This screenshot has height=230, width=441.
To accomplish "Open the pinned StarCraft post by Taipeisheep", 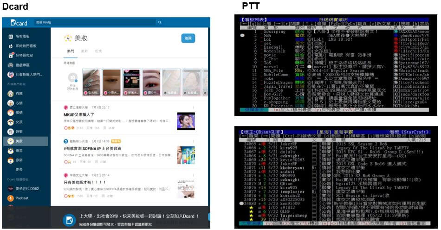I will point(335,216).
